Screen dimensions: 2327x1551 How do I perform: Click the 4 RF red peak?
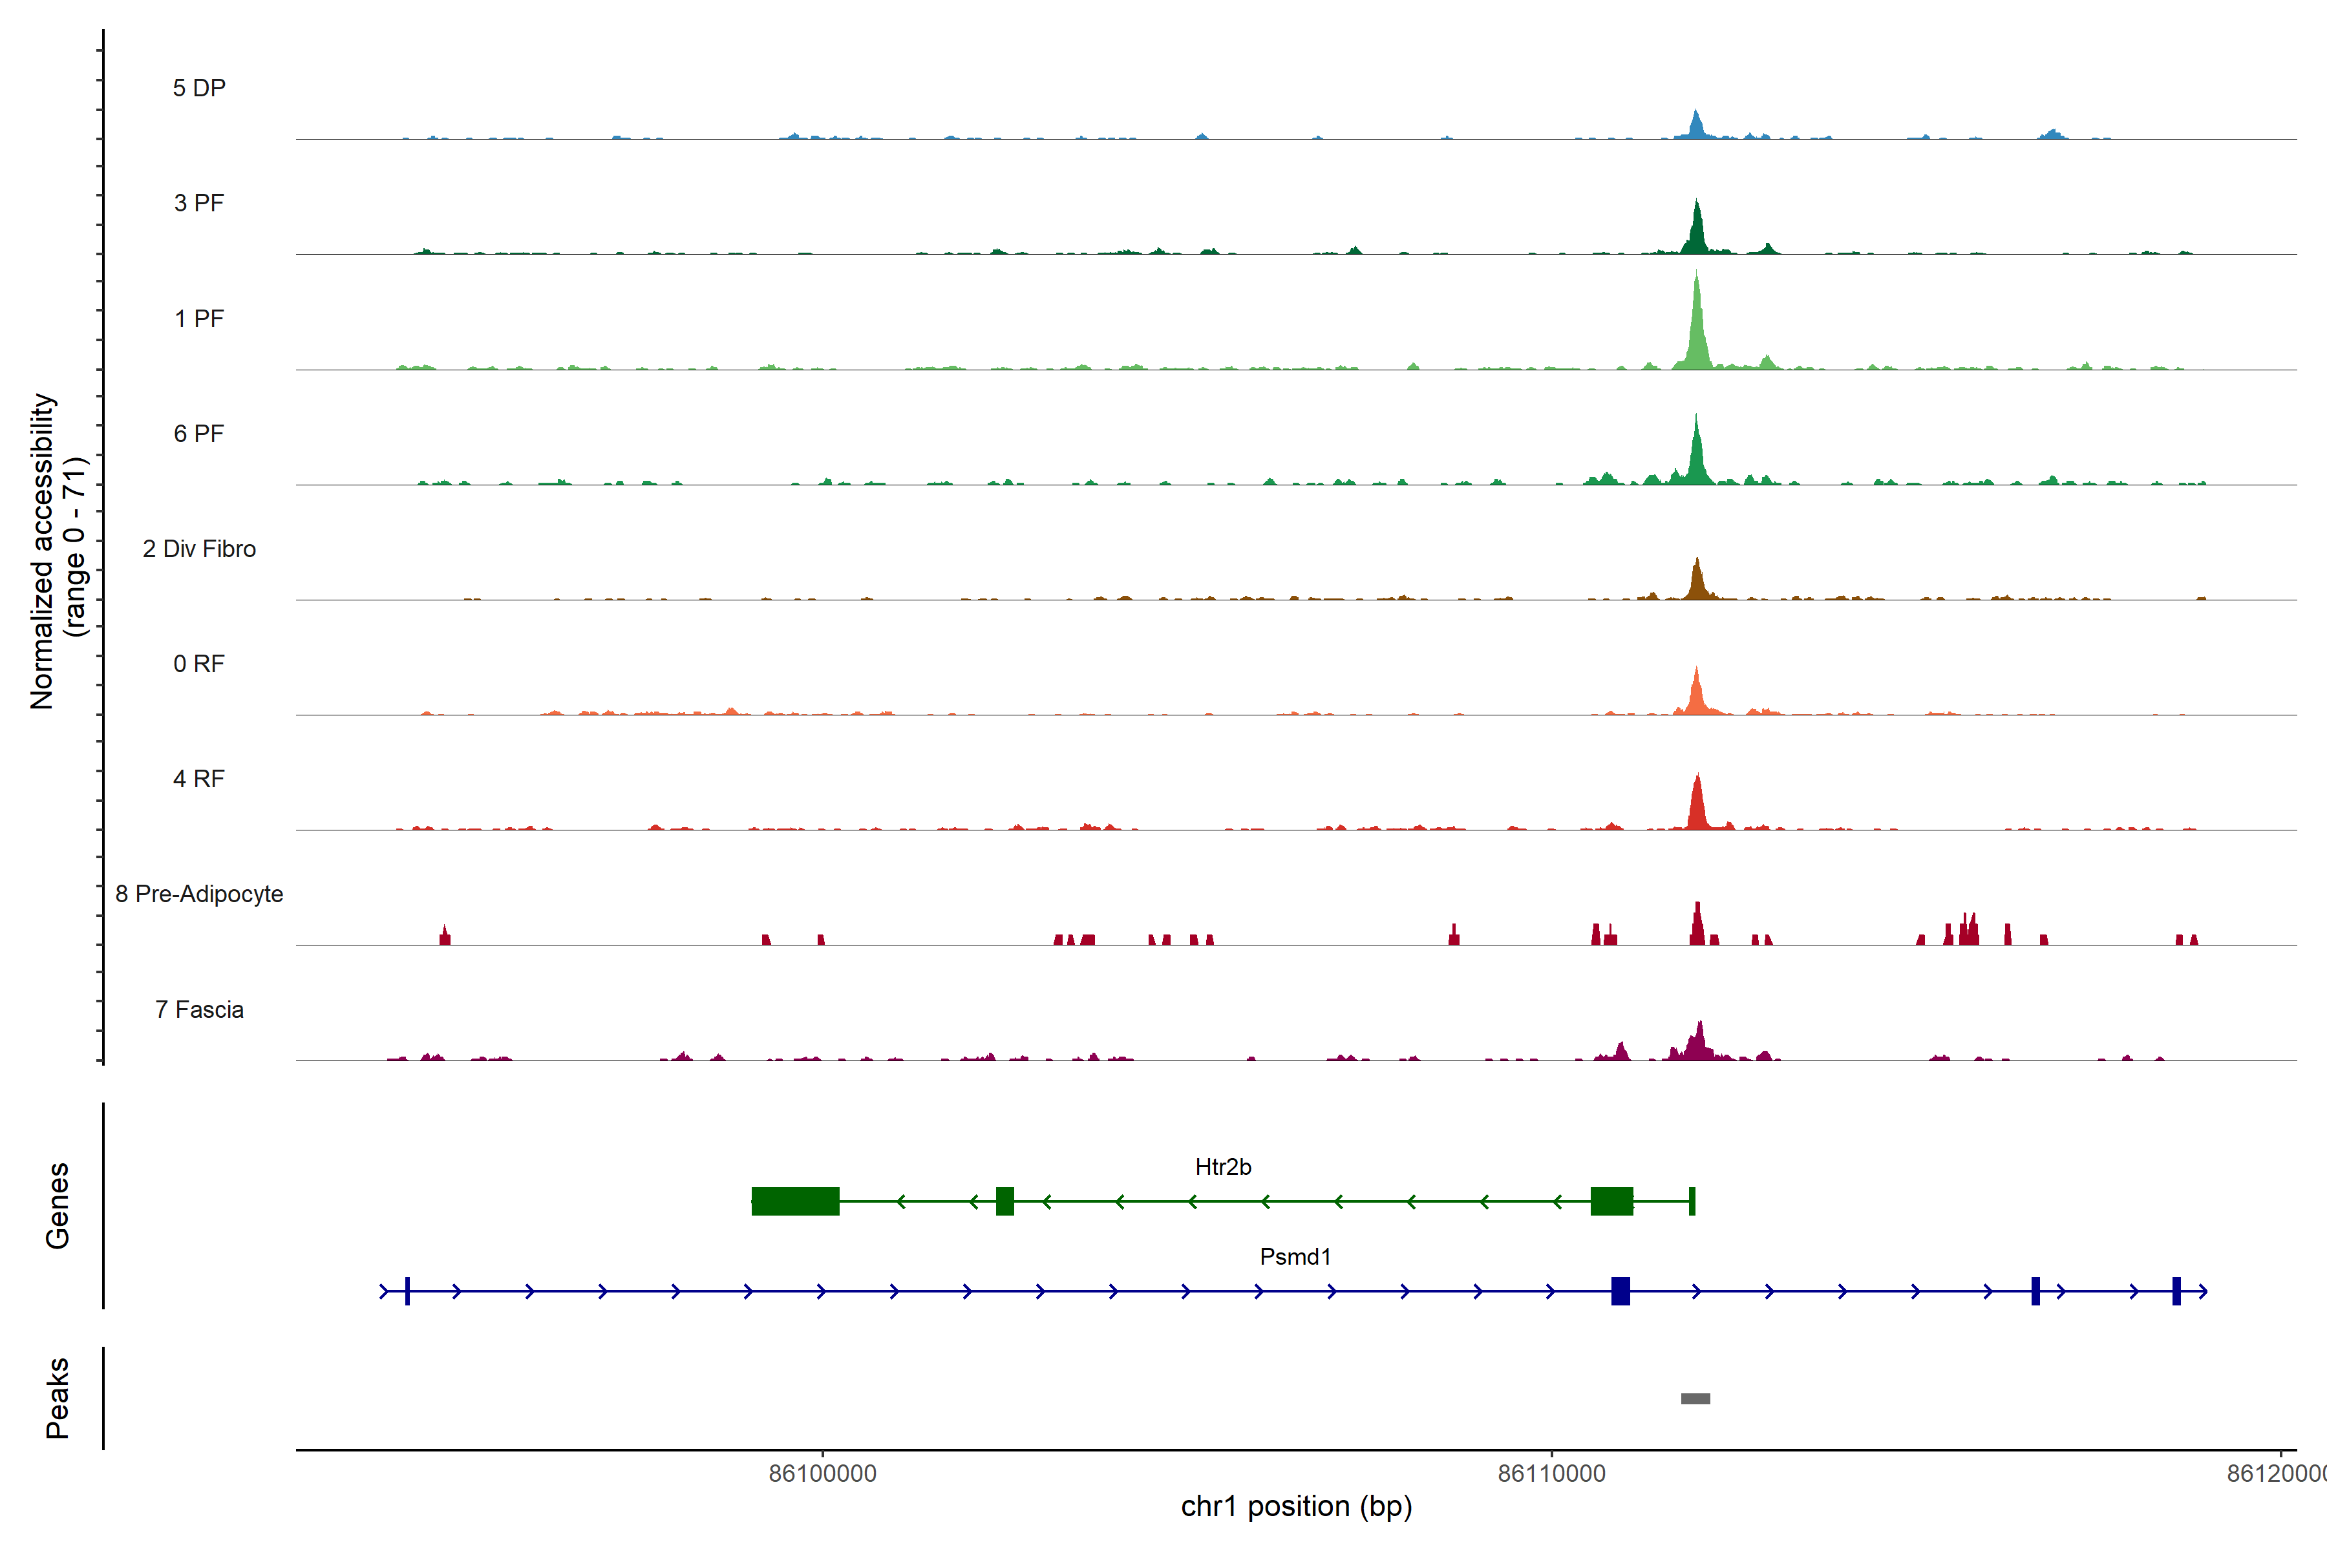[x=1697, y=806]
